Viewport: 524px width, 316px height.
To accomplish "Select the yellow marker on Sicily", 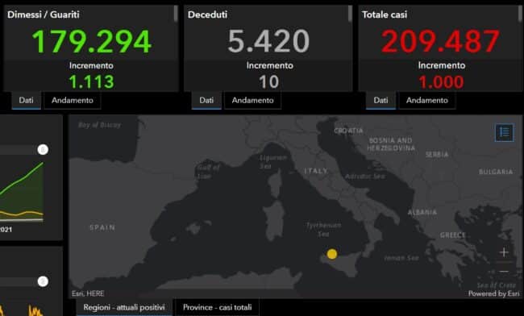I will coord(332,254).
